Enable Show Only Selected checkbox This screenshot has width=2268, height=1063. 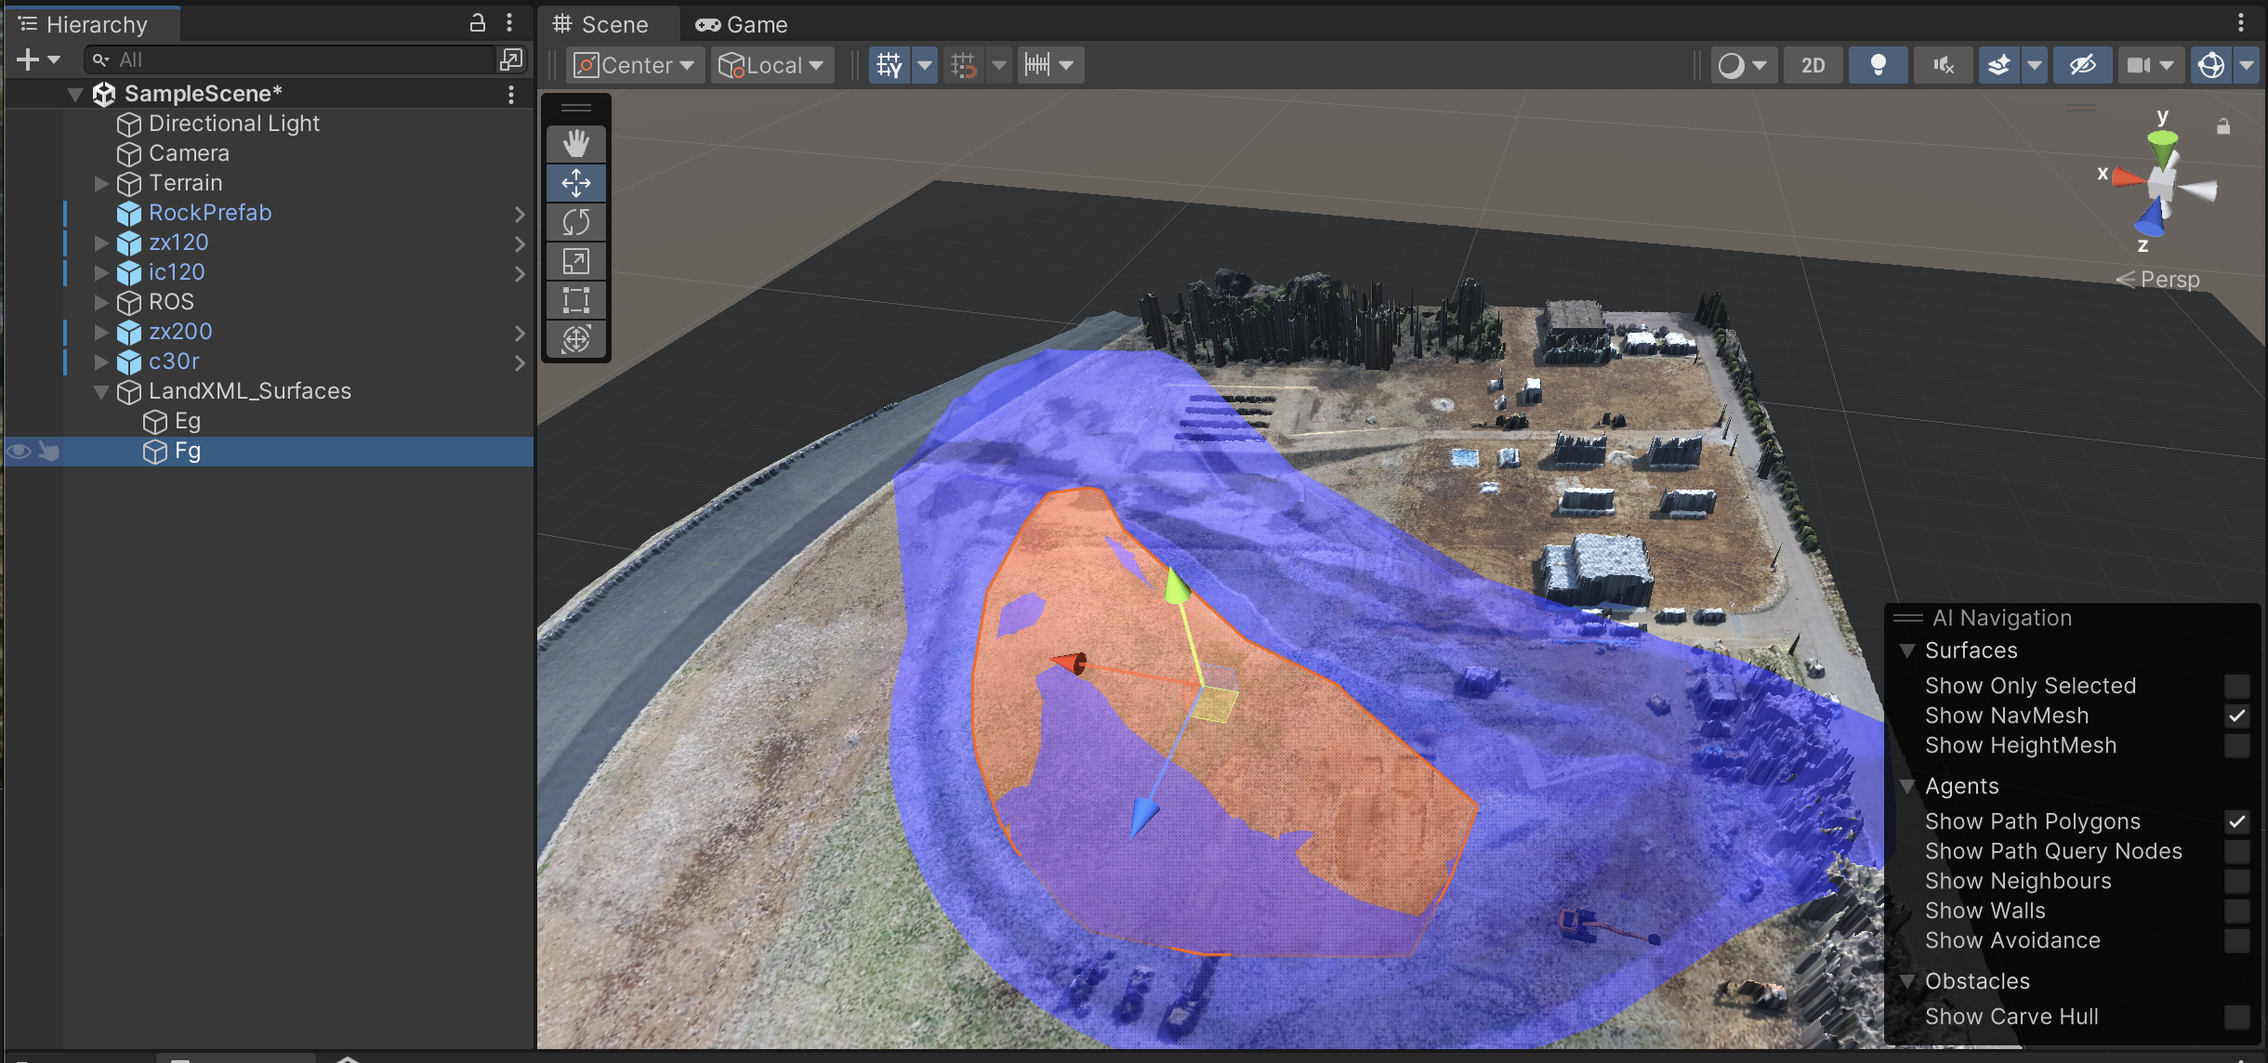tap(2237, 686)
